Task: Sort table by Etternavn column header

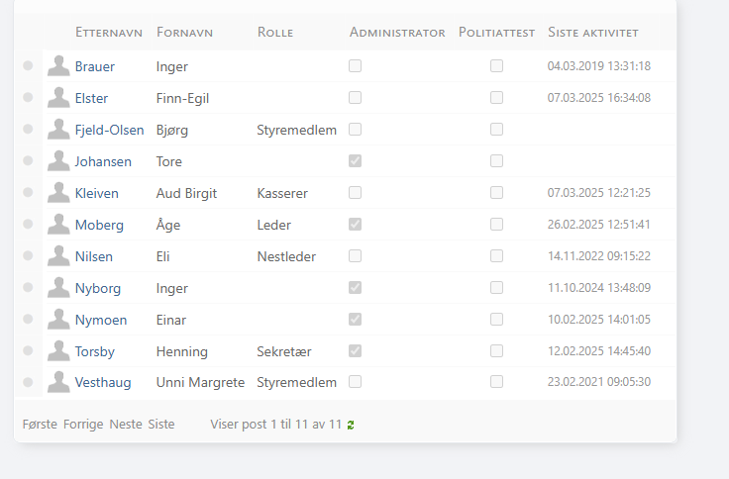Action: 109,33
